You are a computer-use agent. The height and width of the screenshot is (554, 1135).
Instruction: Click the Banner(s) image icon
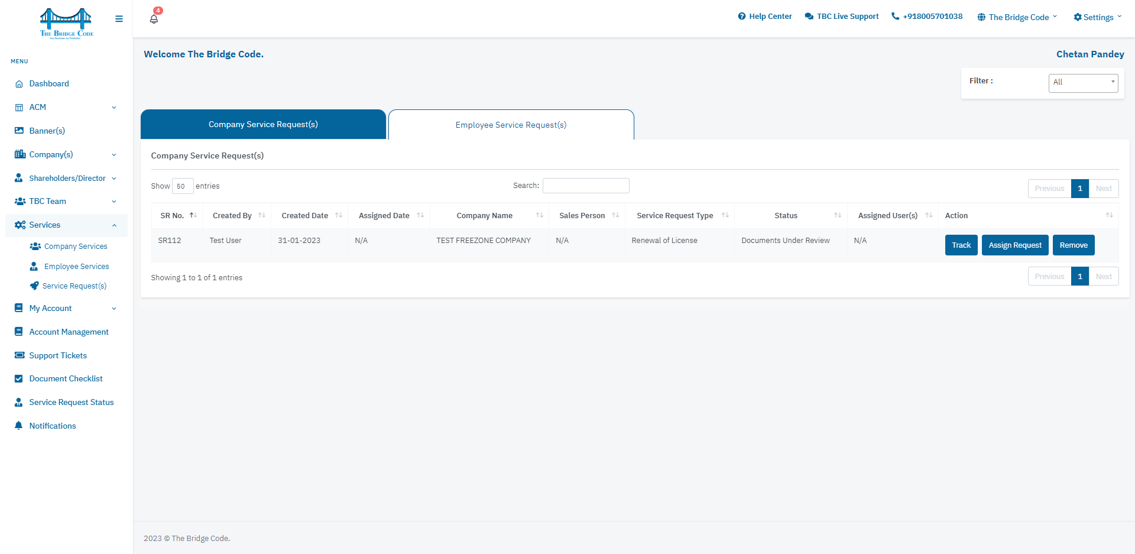tap(19, 131)
